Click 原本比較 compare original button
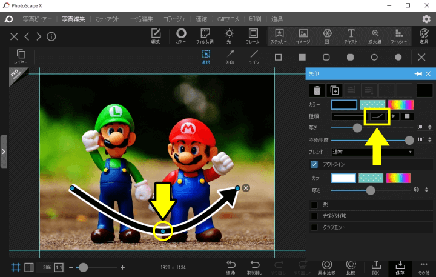Image resolution: width=436 pixels, height=277 pixels. tap(327, 267)
